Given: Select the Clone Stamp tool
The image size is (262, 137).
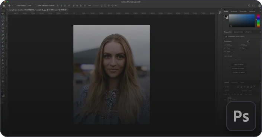Looking at the screenshot, I should point(3,46).
